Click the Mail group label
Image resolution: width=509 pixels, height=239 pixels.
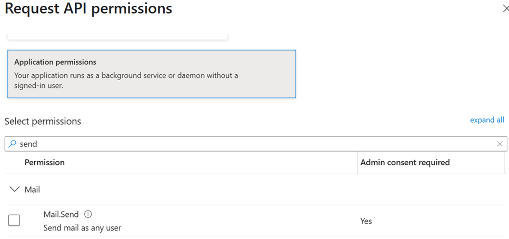(33, 190)
